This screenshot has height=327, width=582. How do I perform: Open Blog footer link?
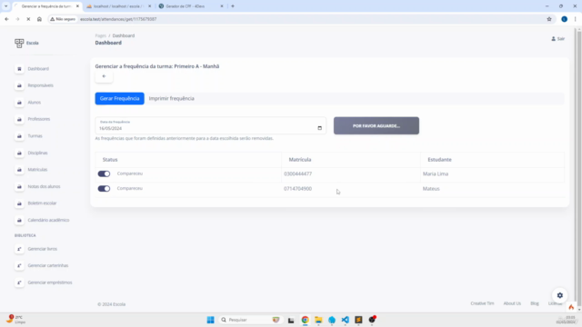pos(535,303)
